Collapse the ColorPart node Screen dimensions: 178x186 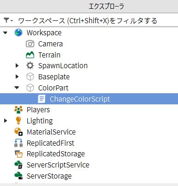click(17, 88)
